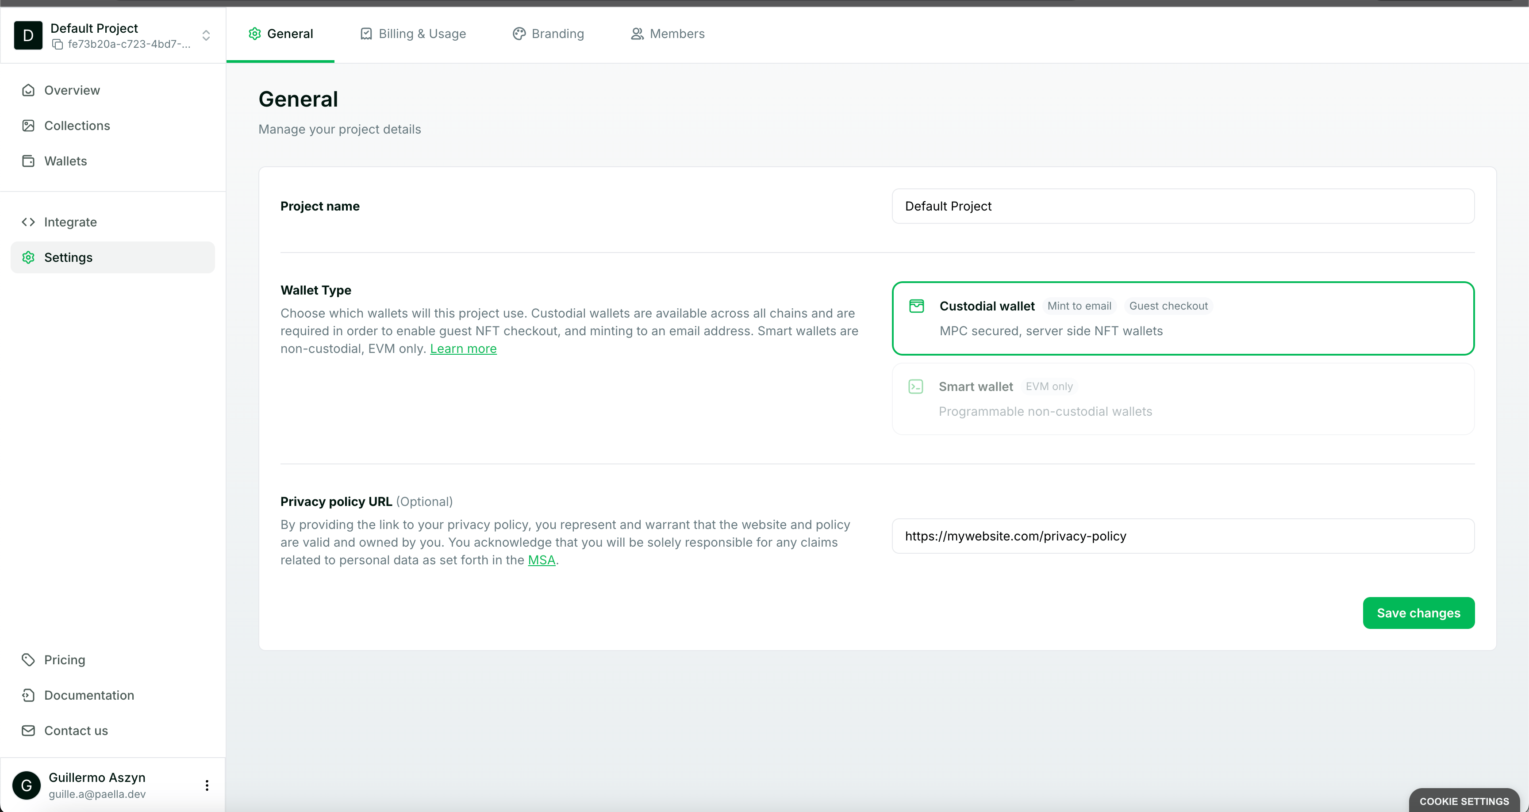Click the General tab gear icon
Viewport: 1529px width, 812px height.
pos(255,34)
